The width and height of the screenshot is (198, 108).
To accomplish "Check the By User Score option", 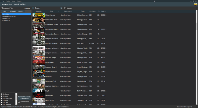I will click(x=2, y=98).
